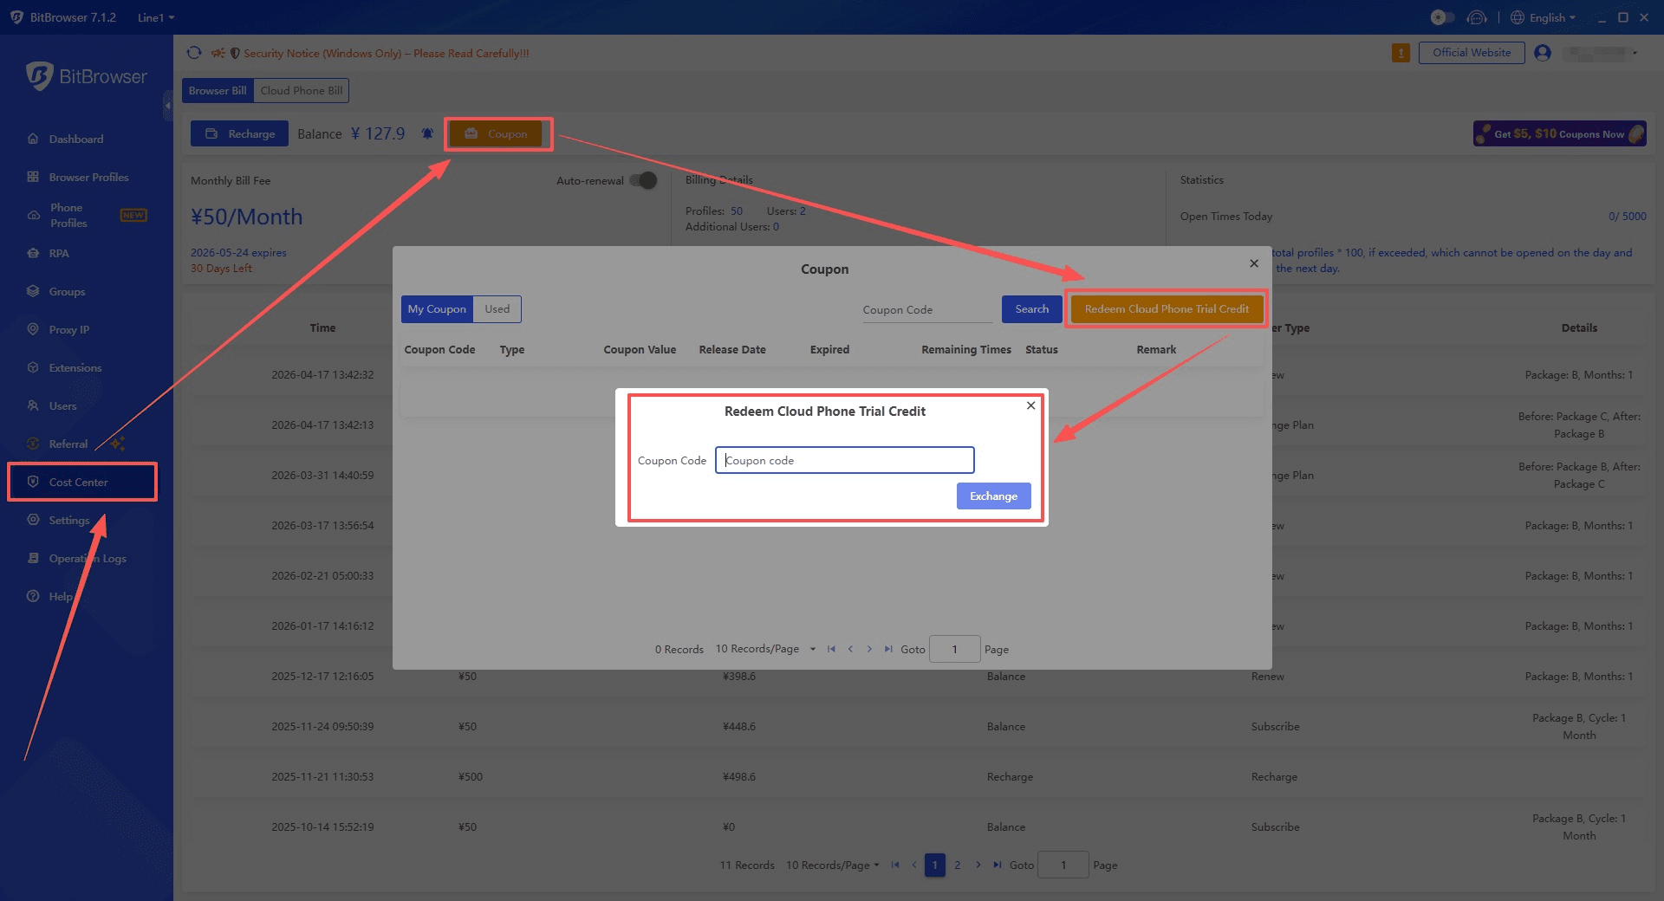Click the time cell "2026-04-17 13:42:32"

pos(322,375)
